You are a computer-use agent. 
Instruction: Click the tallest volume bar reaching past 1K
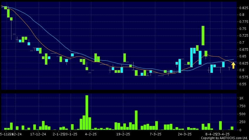[87, 112]
